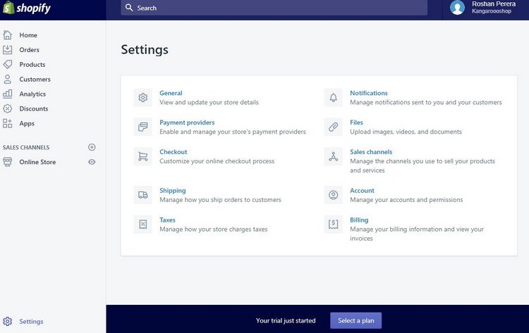Click the Notifications bell icon
529x333 pixels.
(334, 98)
